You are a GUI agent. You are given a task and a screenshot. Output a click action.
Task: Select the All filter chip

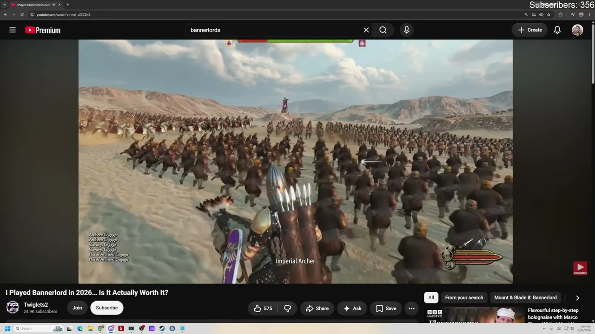click(431, 298)
